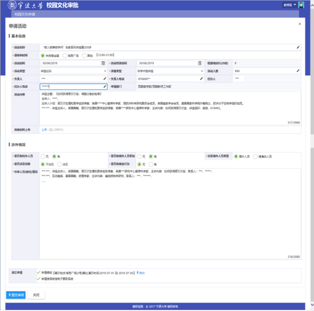Open the calendar picker for the start date
This screenshot has width=314, height=311.
103,63
